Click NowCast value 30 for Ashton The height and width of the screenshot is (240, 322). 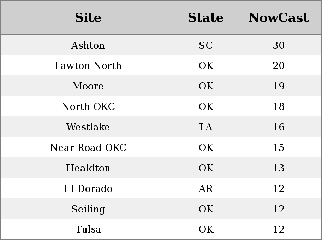tap(279, 45)
